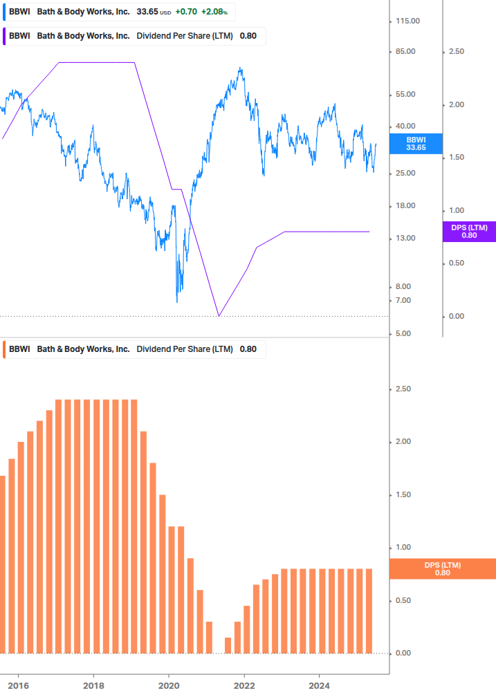Image resolution: width=496 pixels, height=695 pixels.
Task: Click the 2016 label on the time axis
Action: tap(19, 686)
